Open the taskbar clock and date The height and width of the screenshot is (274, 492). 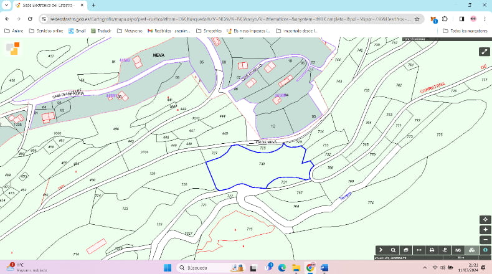tap(468, 267)
